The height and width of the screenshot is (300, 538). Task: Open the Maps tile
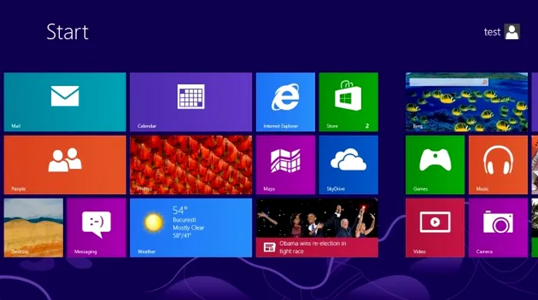[285, 165]
